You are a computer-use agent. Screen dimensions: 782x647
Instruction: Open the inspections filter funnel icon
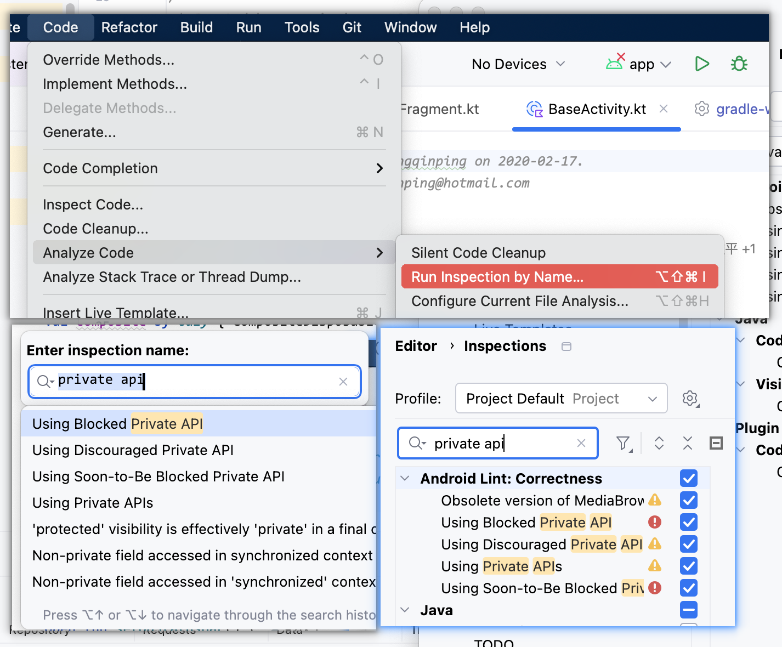coord(624,443)
